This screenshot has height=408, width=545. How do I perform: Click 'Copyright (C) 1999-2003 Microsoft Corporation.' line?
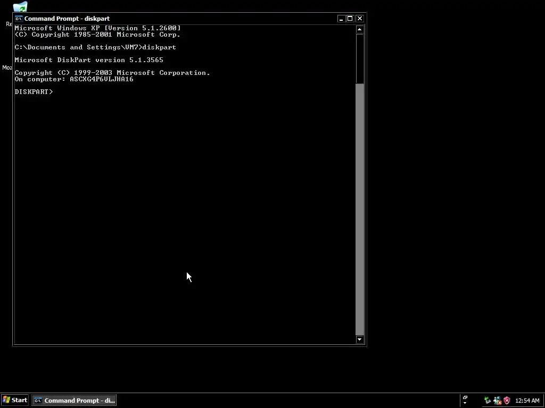[x=112, y=73]
